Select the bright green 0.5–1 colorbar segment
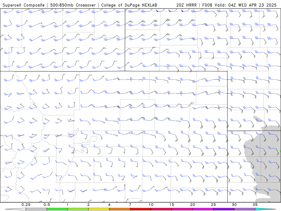Image resolution: width=281 pixels, height=211 pixels. click(x=57, y=209)
